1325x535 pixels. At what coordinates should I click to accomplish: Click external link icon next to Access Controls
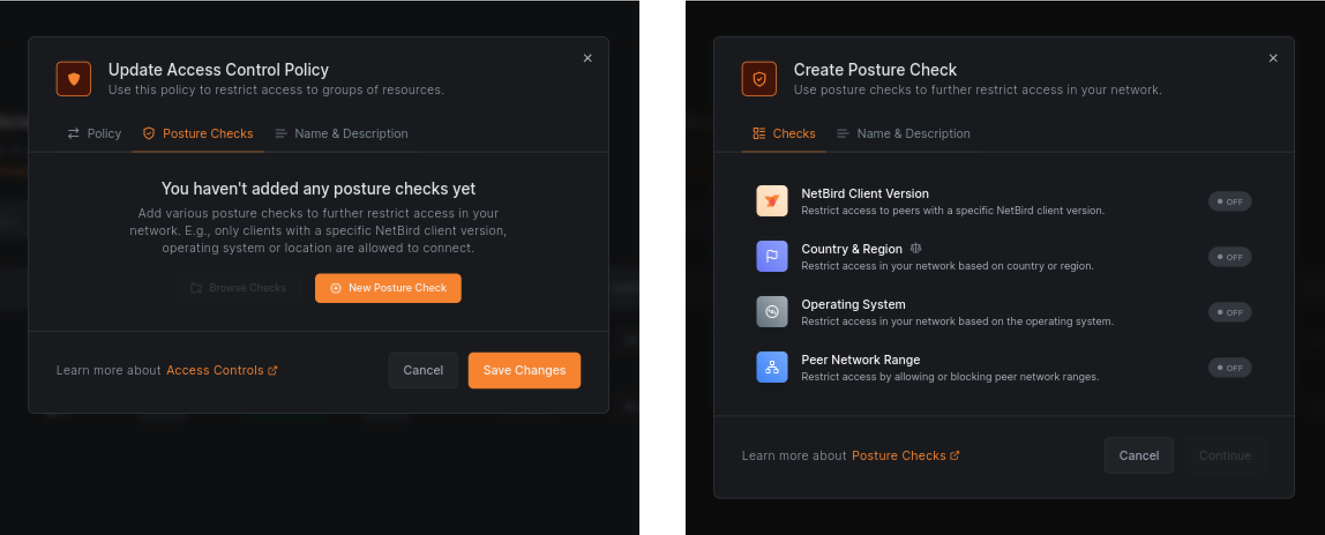273,371
